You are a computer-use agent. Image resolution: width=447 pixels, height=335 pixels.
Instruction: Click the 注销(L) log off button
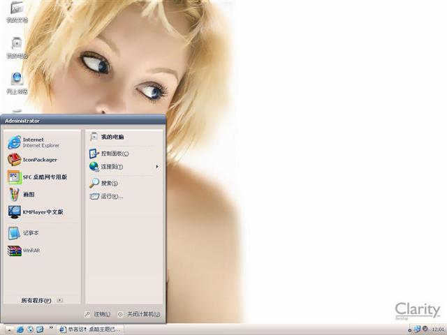pos(98,314)
